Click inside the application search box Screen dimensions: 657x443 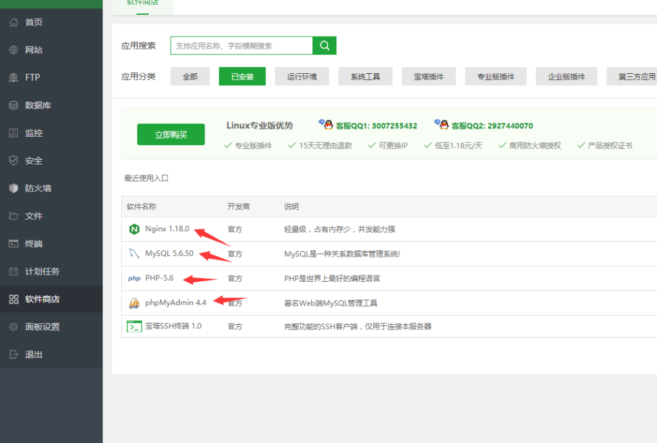point(241,46)
